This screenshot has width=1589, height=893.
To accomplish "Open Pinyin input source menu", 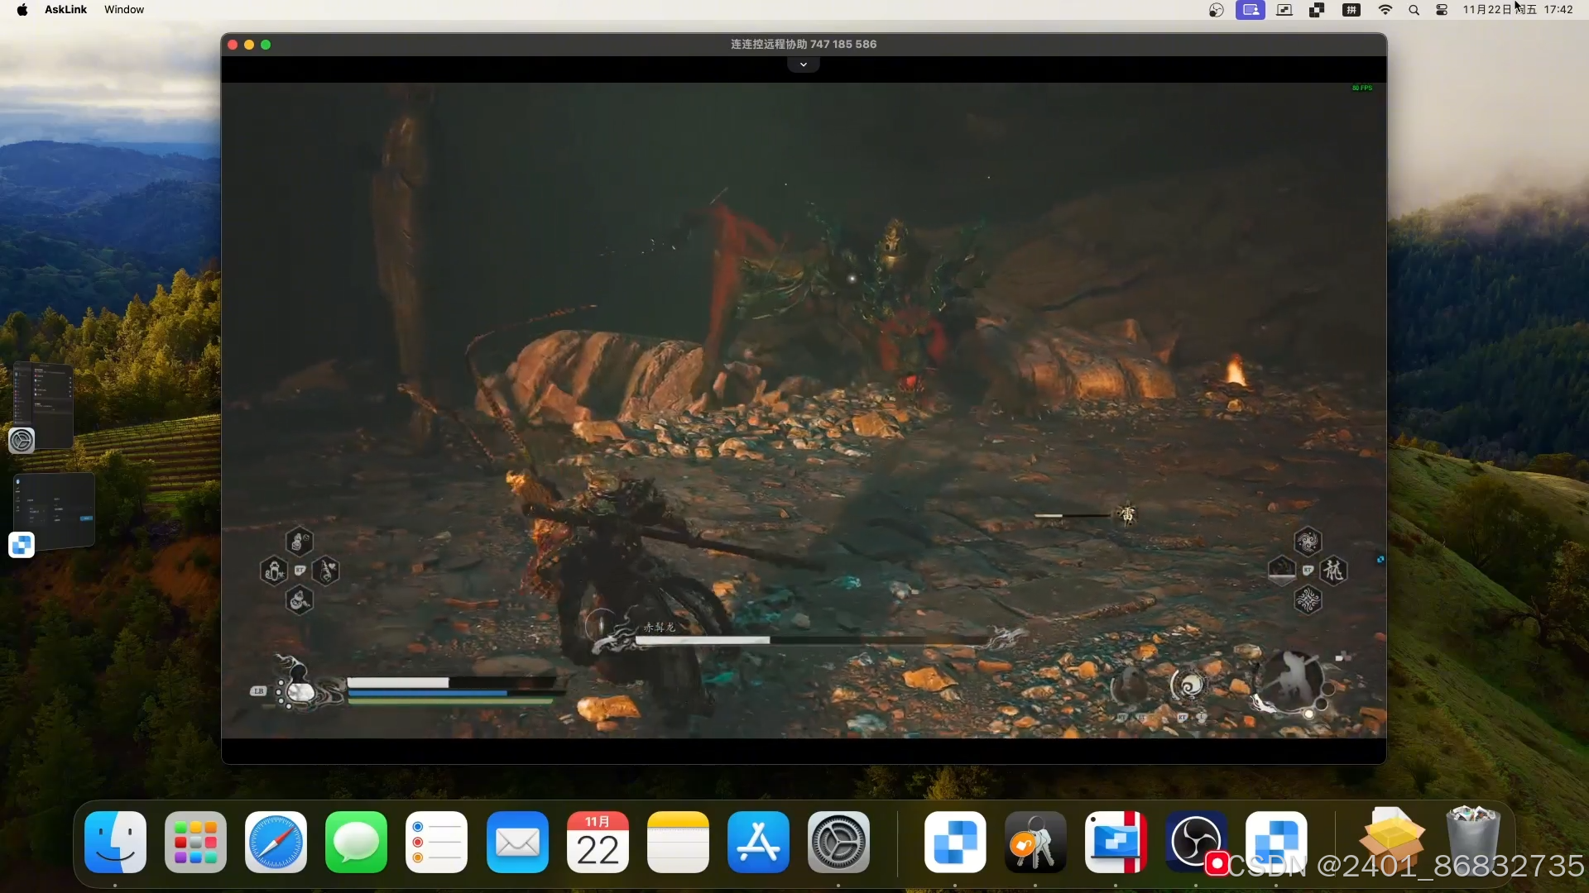I will coord(1351,10).
